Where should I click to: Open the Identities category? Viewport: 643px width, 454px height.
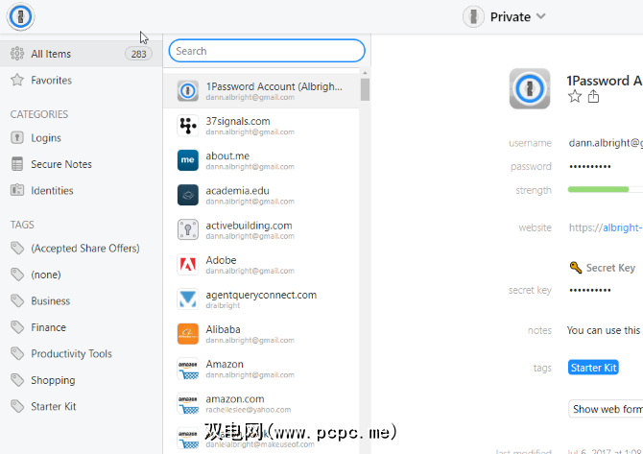pos(82,190)
